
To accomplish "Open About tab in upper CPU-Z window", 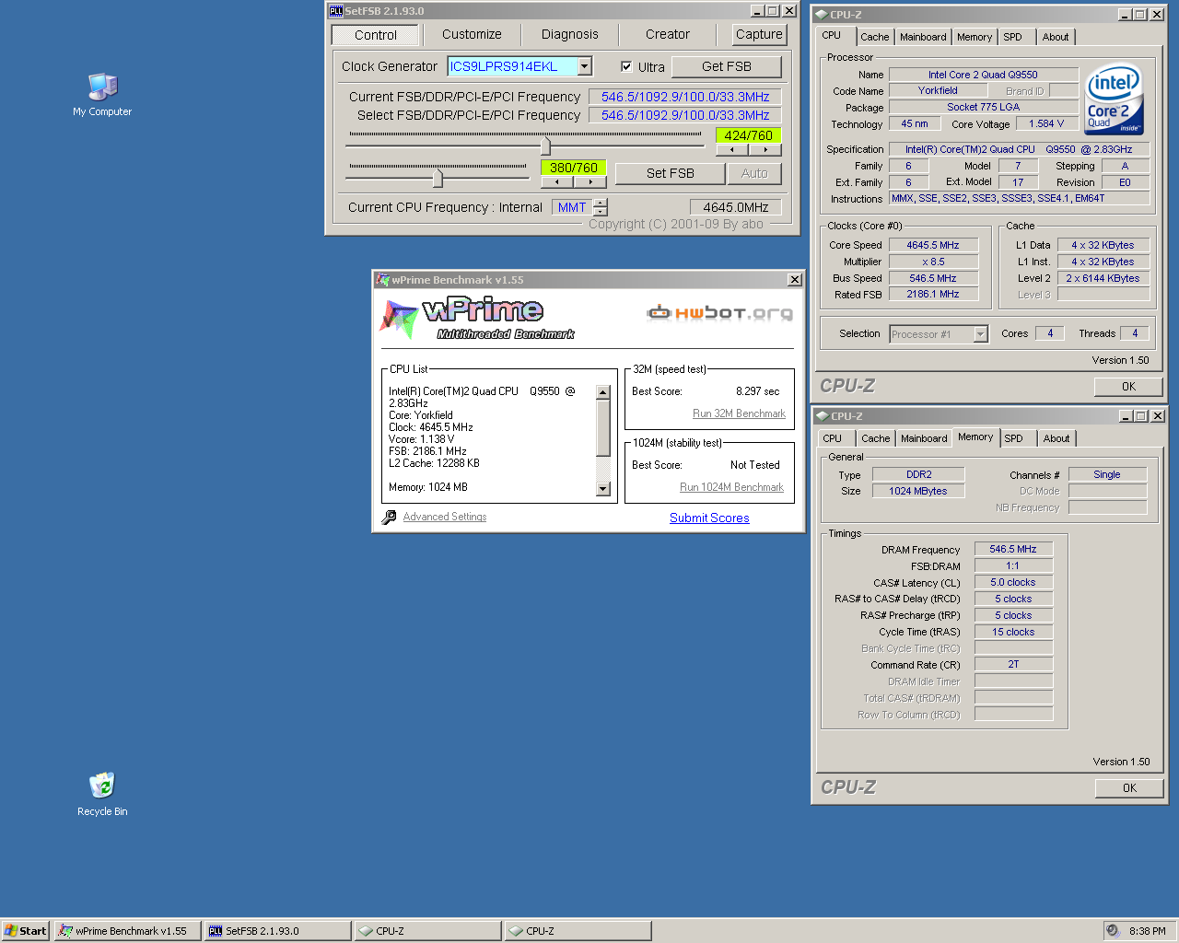I will [1056, 37].
